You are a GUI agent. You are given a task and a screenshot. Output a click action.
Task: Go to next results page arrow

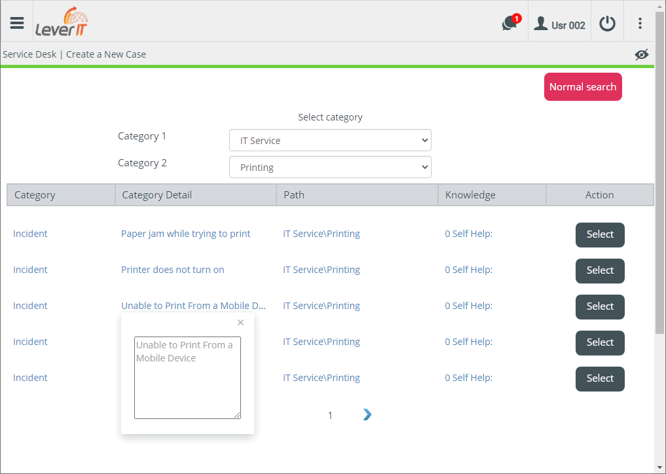pos(367,414)
